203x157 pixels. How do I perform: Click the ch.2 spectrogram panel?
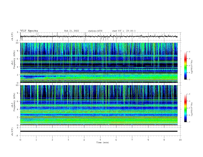[x=99, y=105]
